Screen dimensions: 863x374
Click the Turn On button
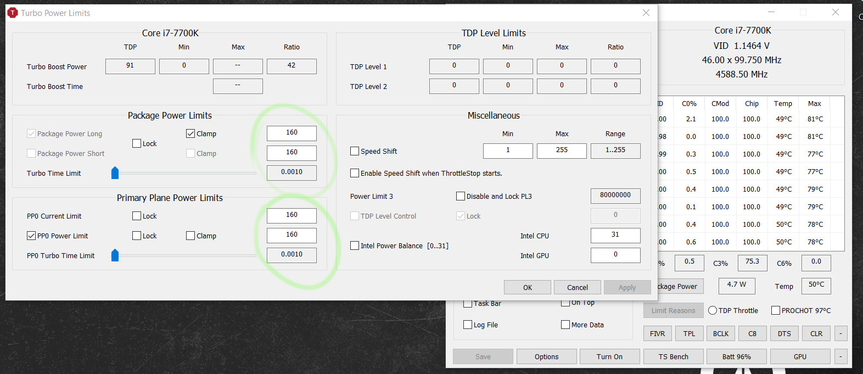coord(609,356)
